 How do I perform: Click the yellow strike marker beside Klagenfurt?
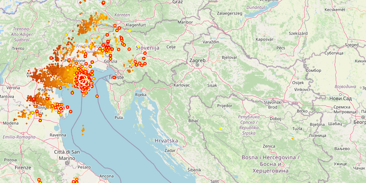pos(129,31)
